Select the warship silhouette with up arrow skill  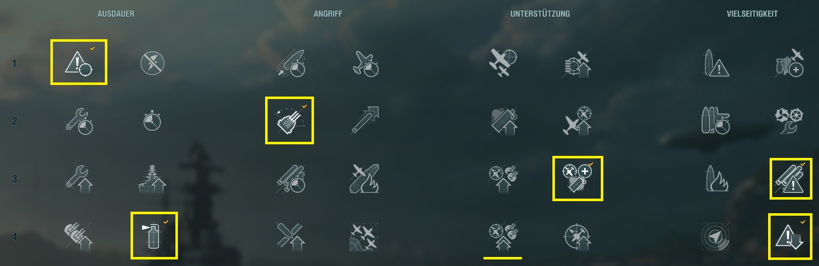pos(152,179)
